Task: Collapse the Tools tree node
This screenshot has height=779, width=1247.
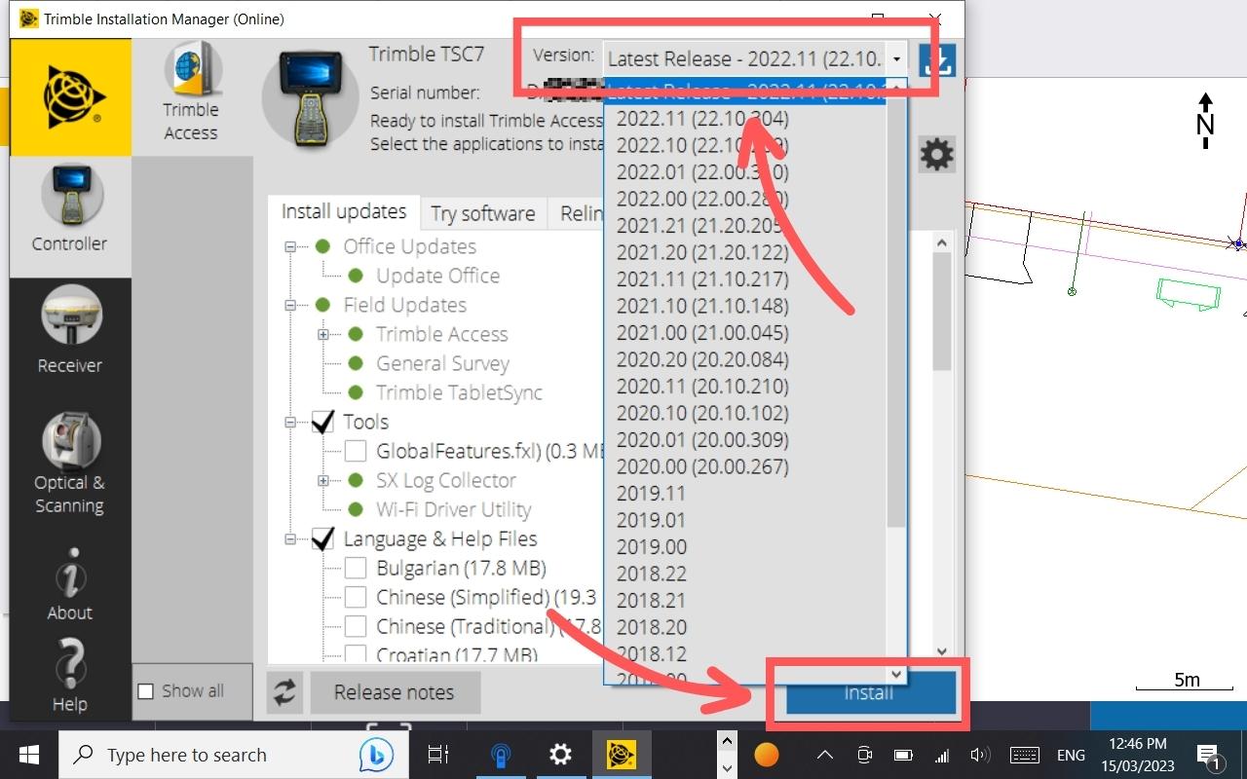Action: pyautogui.click(x=290, y=423)
